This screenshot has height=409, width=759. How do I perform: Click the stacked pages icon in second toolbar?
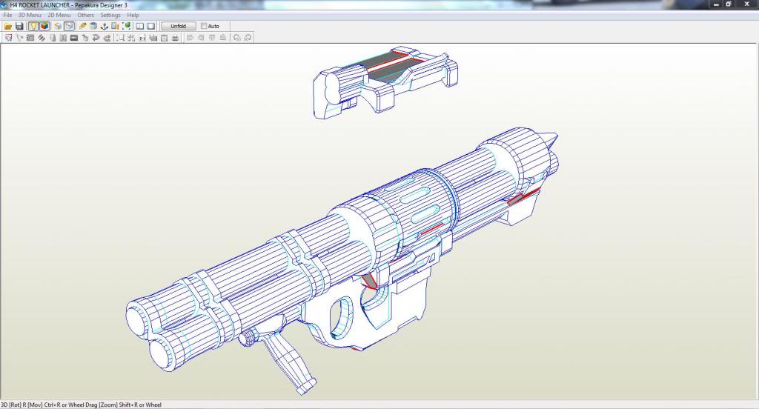click(x=153, y=38)
